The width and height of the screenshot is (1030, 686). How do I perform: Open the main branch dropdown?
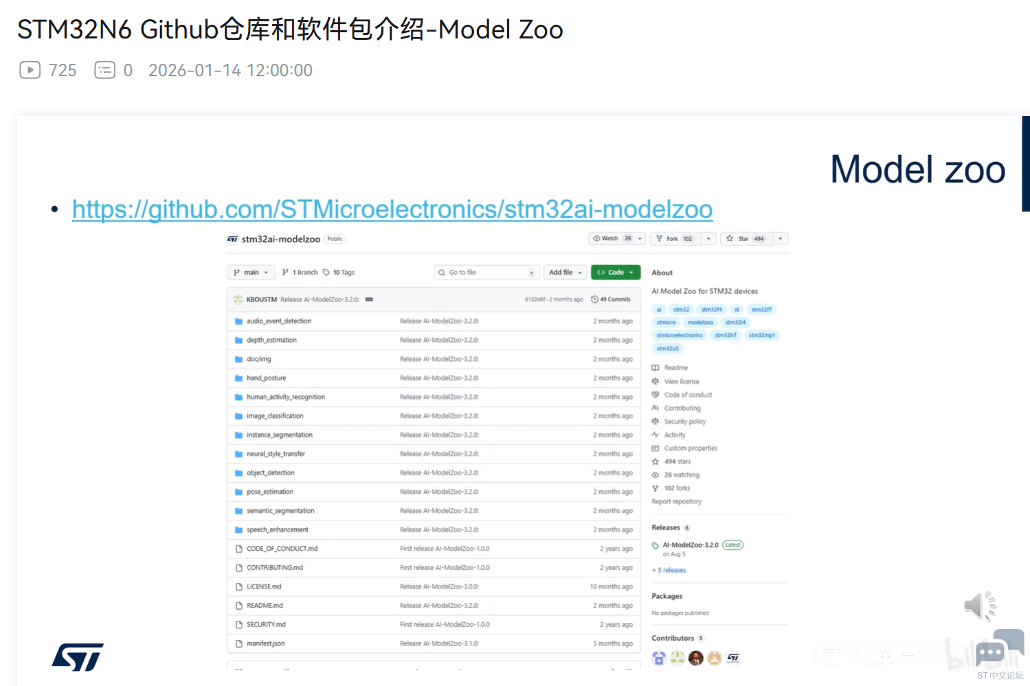click(x=251, y=273)
